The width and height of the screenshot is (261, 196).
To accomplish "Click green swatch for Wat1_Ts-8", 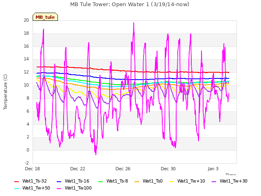I will coord(101,181).
